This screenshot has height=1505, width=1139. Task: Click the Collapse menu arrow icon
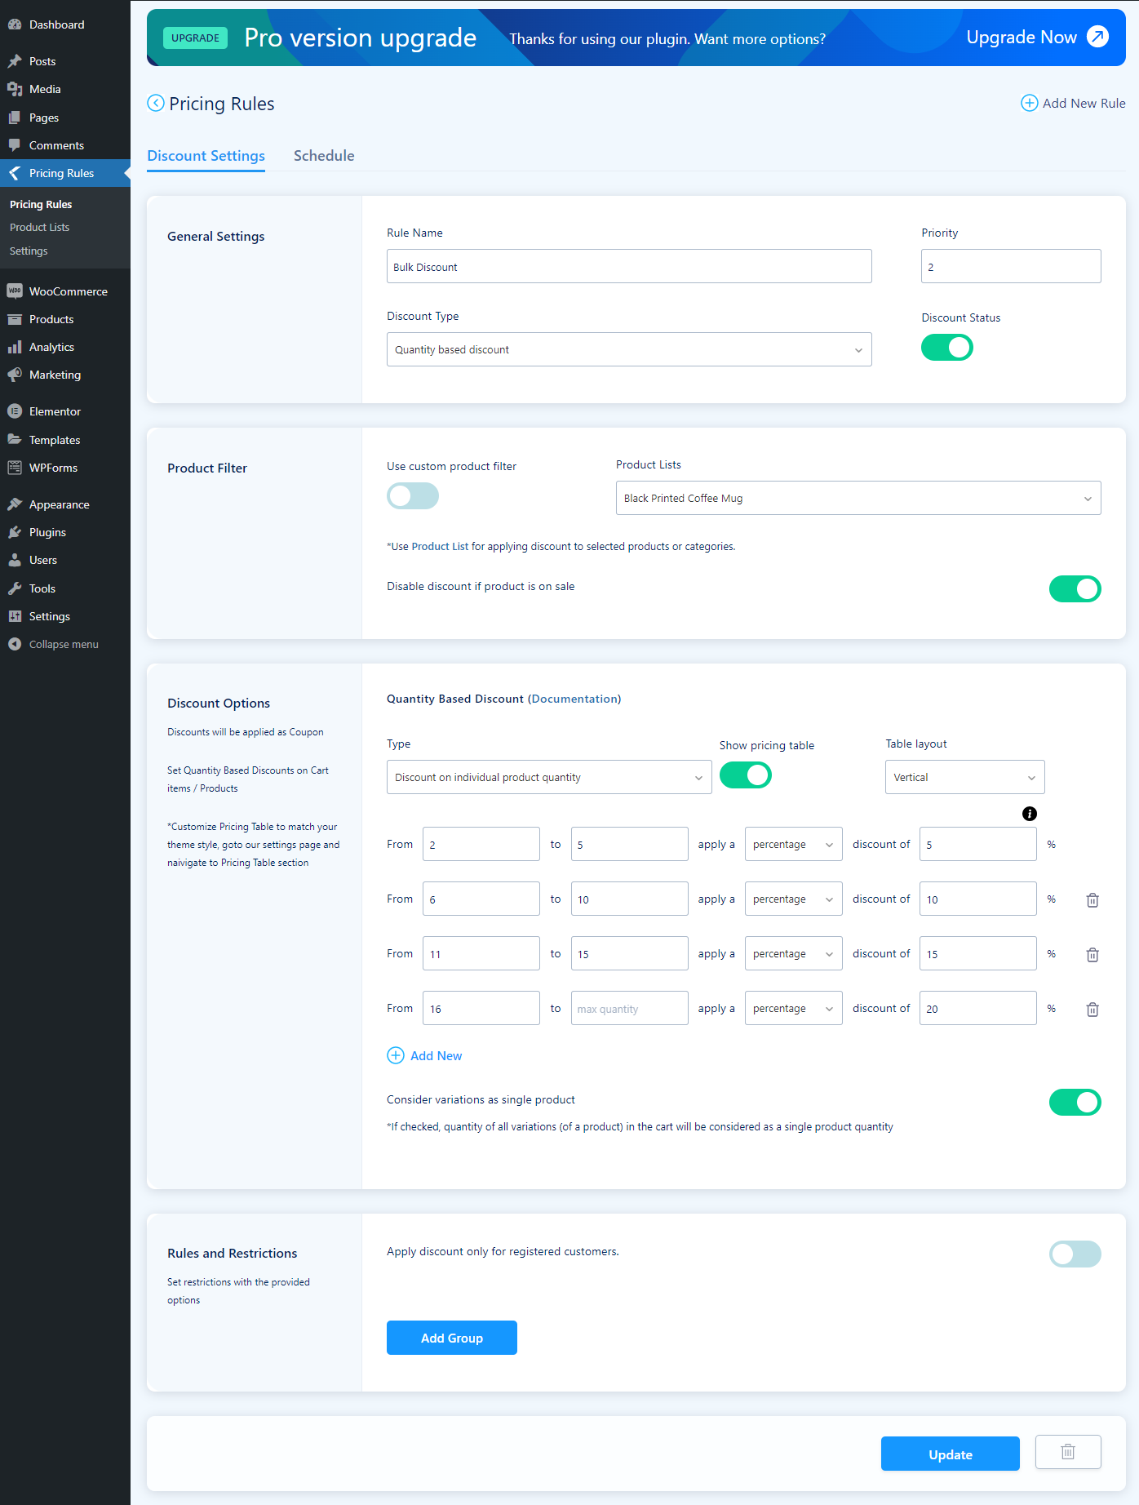coord(15,644)
